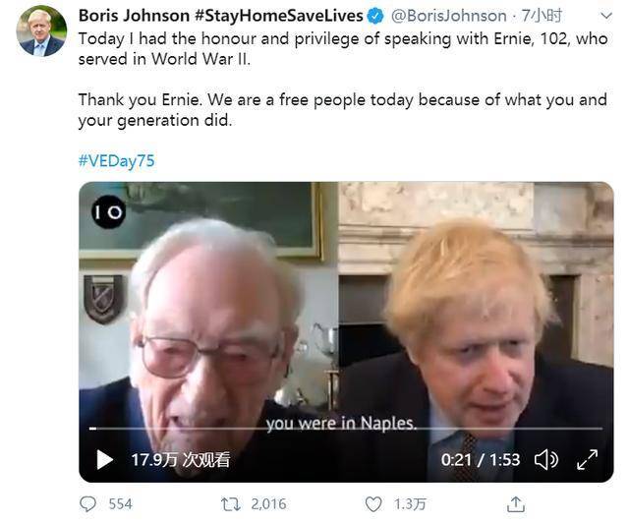Screen dimensions: 629x525
Task: Mute the video with the speaker icon
Action: pos(545,459)
